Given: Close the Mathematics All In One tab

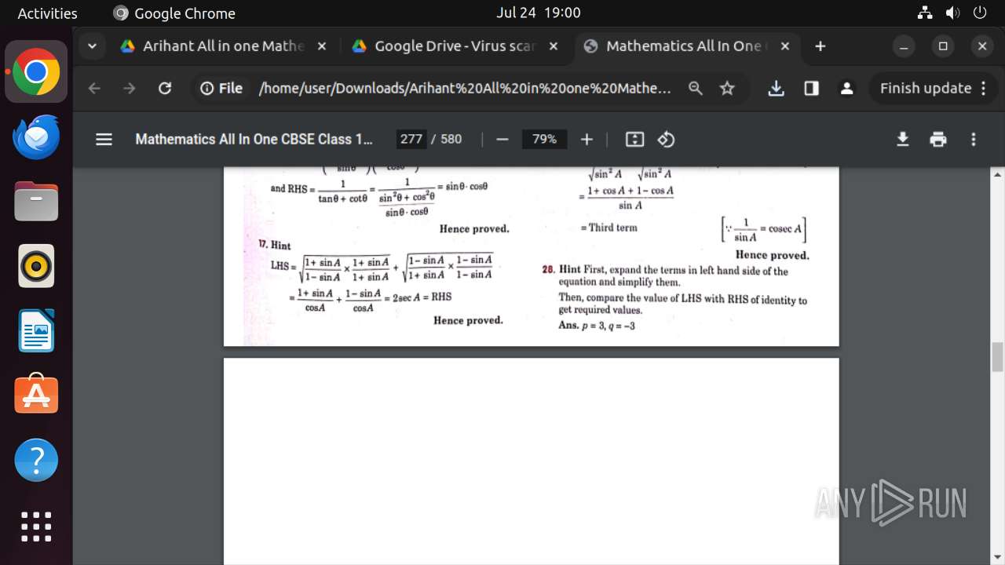Looking at the screenshot, I should tap(784, 46).
